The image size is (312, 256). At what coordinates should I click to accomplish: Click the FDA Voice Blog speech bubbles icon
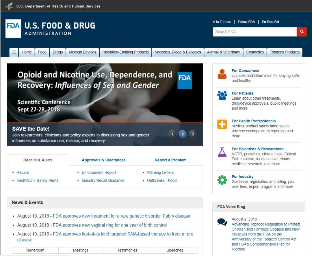pyautogui.click(x=222, y=222)
